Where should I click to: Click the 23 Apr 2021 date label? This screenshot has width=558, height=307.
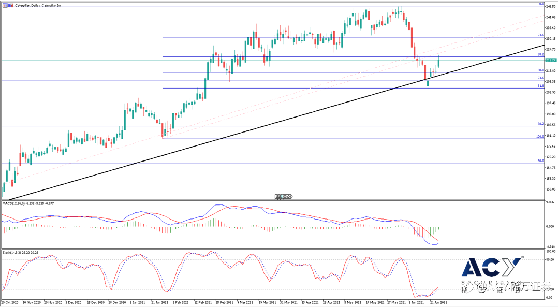[x=331, y=303]
